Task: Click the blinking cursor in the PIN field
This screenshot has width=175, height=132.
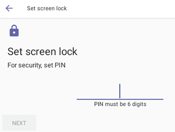Action: (120, 91)
